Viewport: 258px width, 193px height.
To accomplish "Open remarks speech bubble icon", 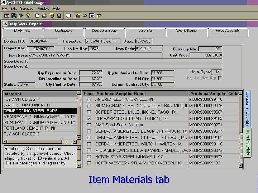I will (x=68, y=16).
